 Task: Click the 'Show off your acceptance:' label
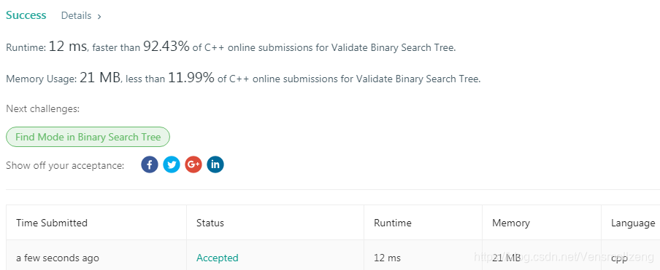click(x=65, y=165)
